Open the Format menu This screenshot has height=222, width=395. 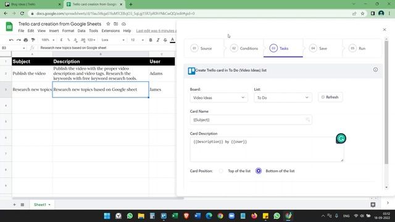[68, 31]
